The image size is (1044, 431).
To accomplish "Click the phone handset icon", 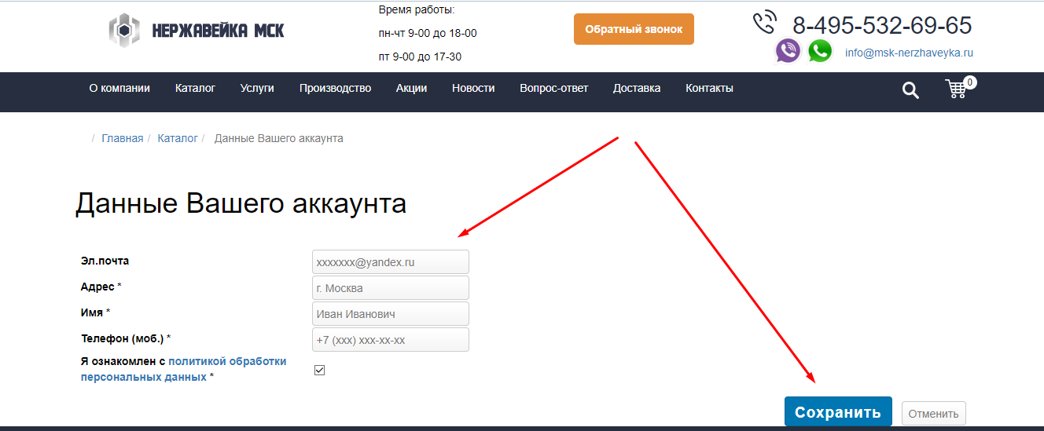I will [x=764, y=22].
